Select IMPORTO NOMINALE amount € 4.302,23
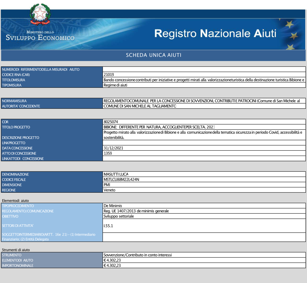This screenshot has width=307, height=283. 112,266
